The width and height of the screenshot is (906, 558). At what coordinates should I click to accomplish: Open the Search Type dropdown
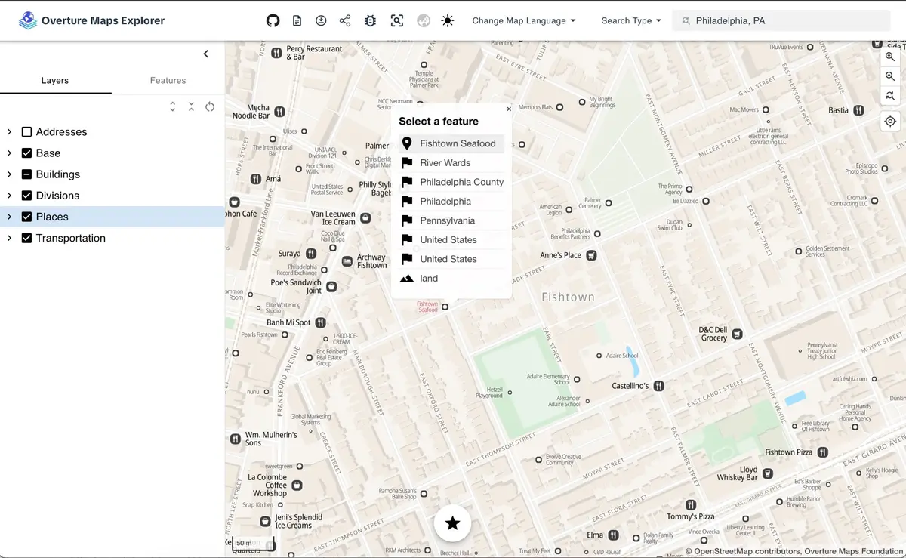coord(631,20)
